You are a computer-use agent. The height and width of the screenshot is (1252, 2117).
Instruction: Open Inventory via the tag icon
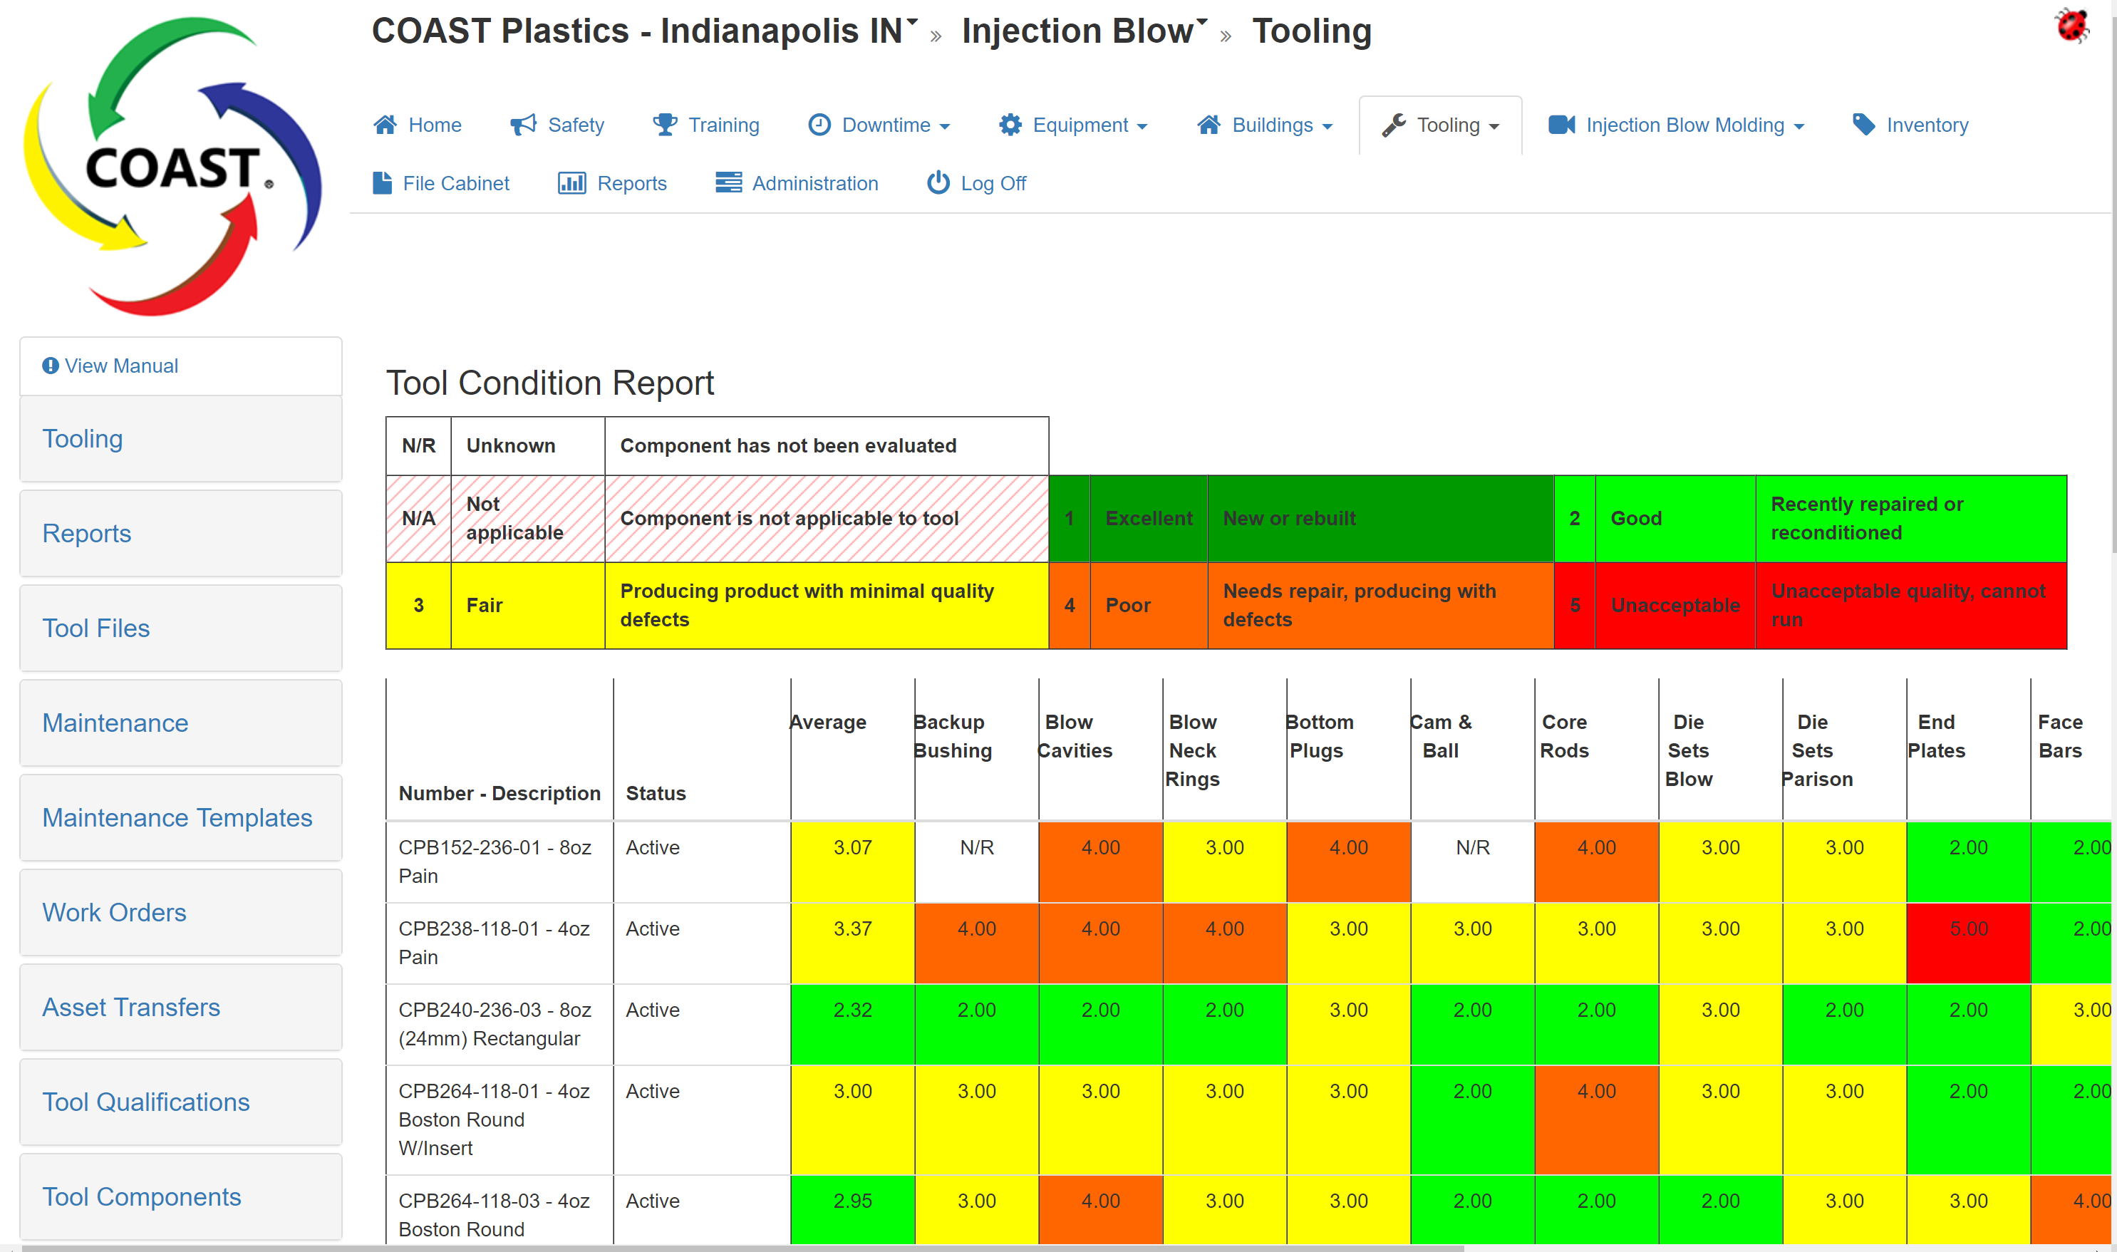tap(1863, 124)
